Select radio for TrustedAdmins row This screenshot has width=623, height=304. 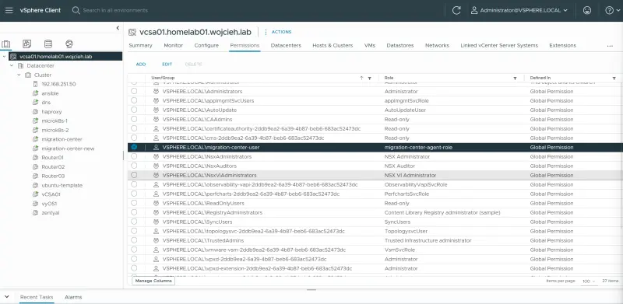pos(134,240)
